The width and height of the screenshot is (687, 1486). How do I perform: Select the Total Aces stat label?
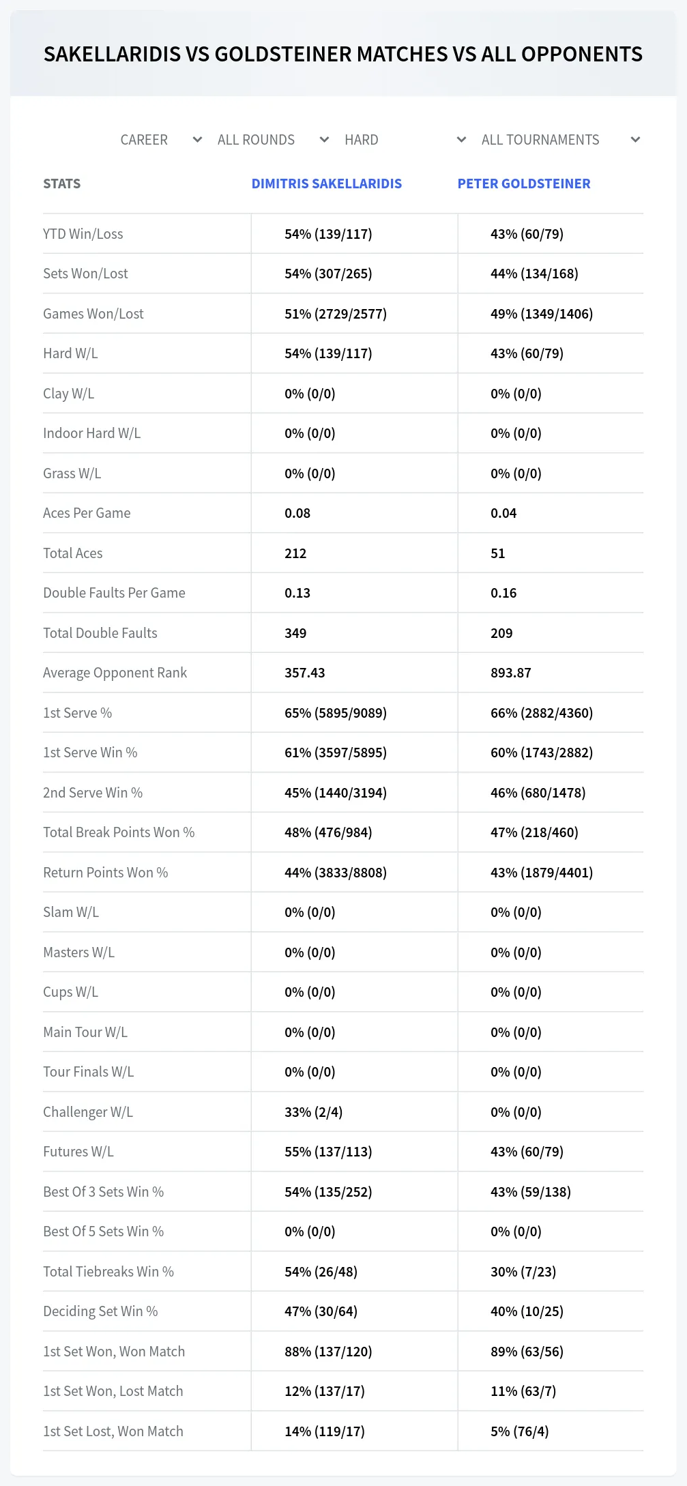[x=73, y=553]
